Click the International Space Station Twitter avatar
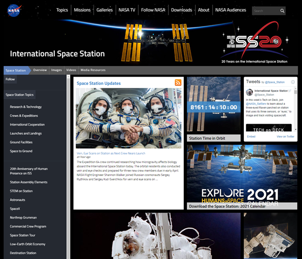This screenshot has width=302, height=259. tap(249, 92)
